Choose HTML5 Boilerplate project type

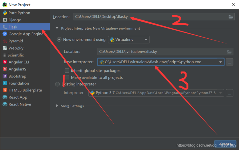25,90
